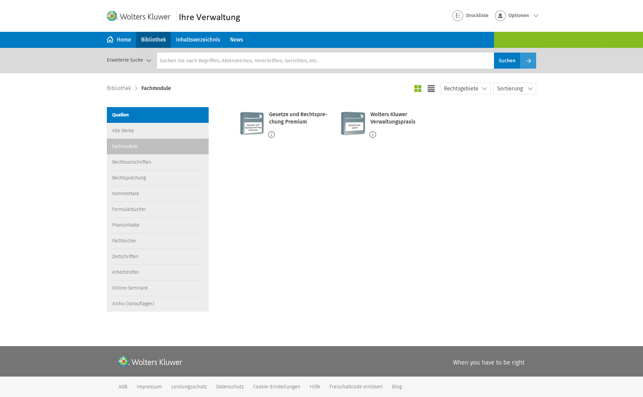Click the user profile icon next to Optionen
The height and width of the screenshot is (397, 643).
click(x=500, y=15)
